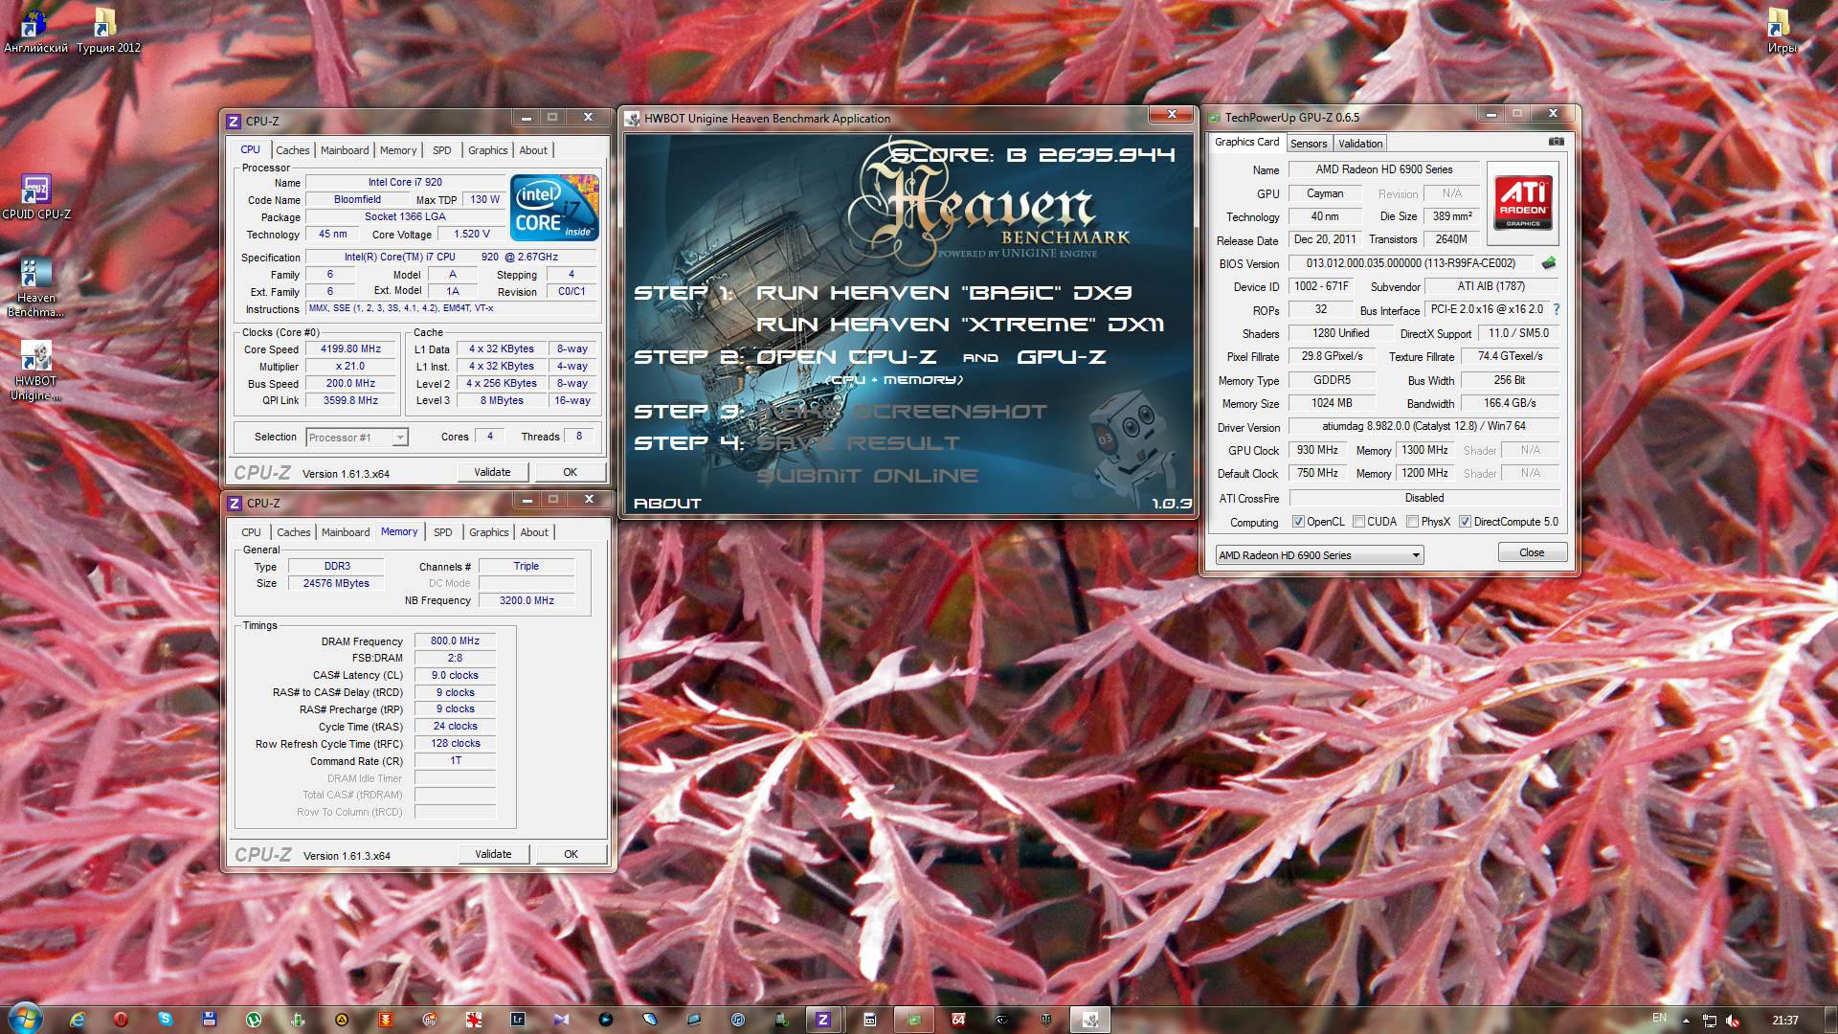
Task: Click the ATI Radeon logo in GPU-Z
Action: 1522,203
